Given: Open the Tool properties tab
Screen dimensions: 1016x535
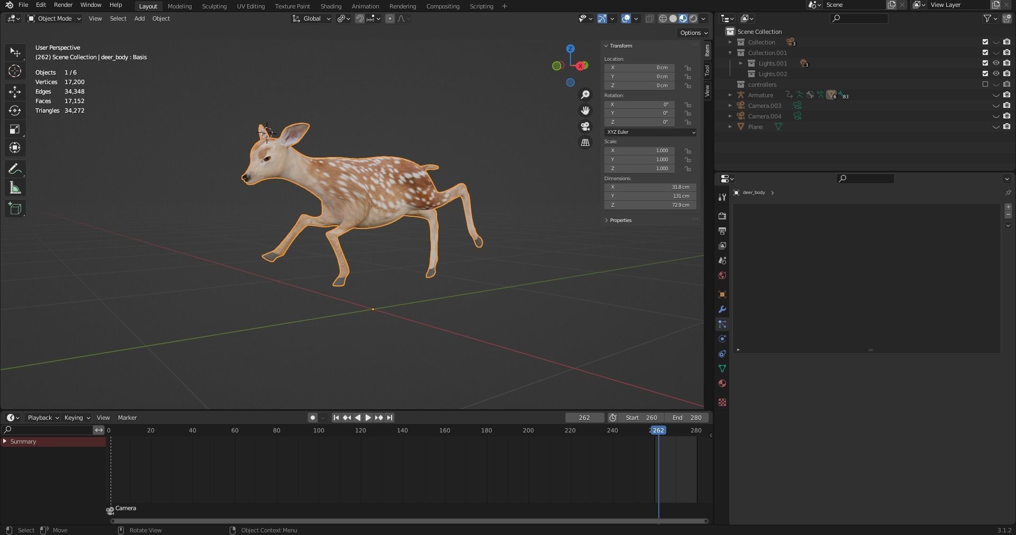Looking at the screenshot, I should pyautogui.click(x=722, y=197).
